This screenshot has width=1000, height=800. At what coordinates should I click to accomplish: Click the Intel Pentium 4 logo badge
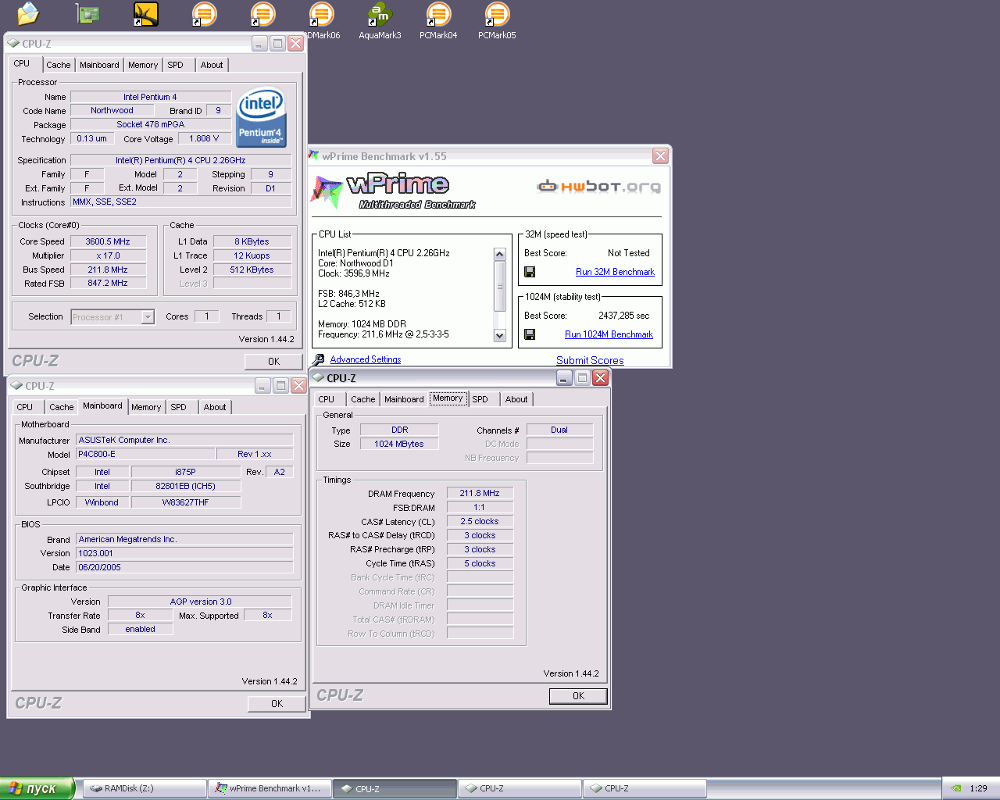click(262, 116)
